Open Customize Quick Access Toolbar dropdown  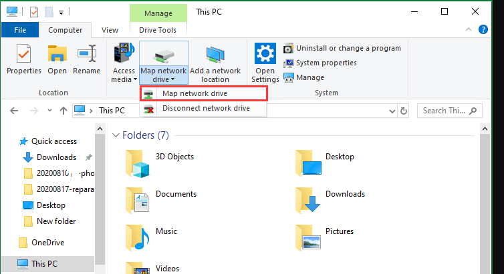[61, 13]
